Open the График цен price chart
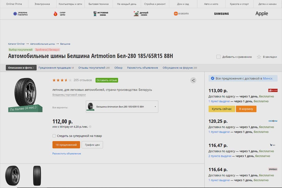Screen dimensions: 282x188 pyautogui.click(x=92, y=145)
